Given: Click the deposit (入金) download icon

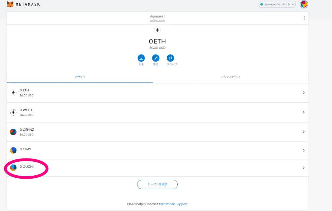Looking at the screenshot, I should [x=141, y=58].
